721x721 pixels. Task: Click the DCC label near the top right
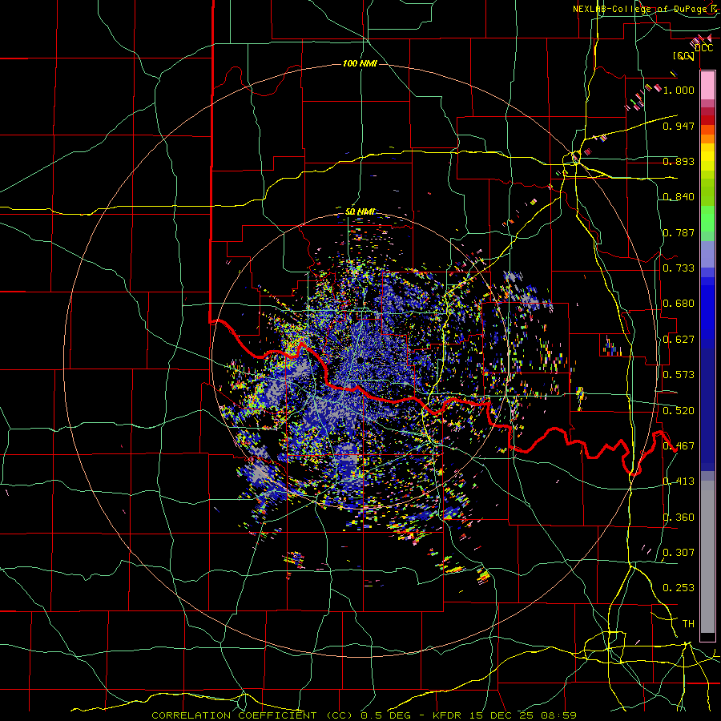point(703,48)
